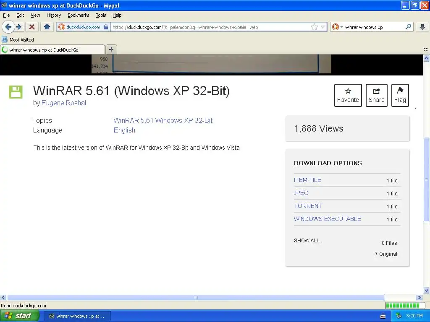
Task: Click the horizontal scrollbar thumb
Action: (196, 297)
